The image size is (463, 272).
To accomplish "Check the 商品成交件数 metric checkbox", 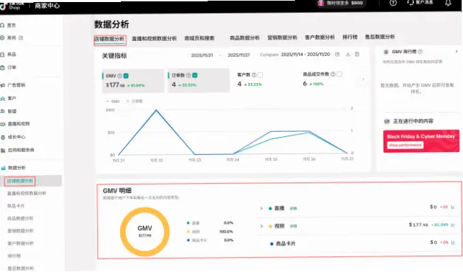I will pos(339,74).
